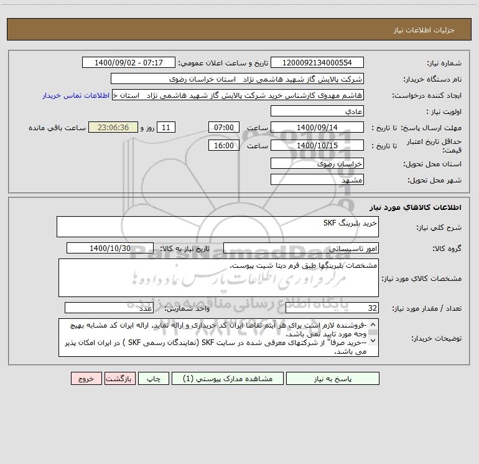Click scroll-down arrow in buyer notes box
This screenshot has height=464, width=479.
click(373, 341)
